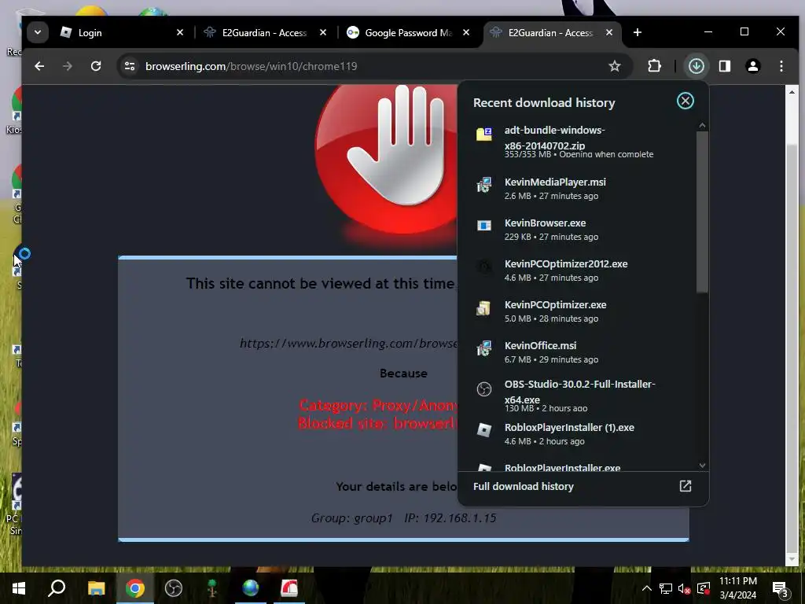
Task: Open the Chrome three-dot menu
Action: [781, 66]
